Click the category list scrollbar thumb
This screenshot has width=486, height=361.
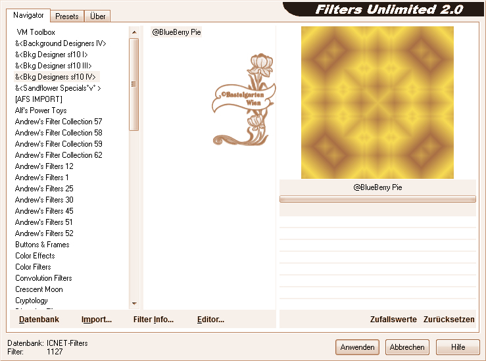(x=134, y=84)
